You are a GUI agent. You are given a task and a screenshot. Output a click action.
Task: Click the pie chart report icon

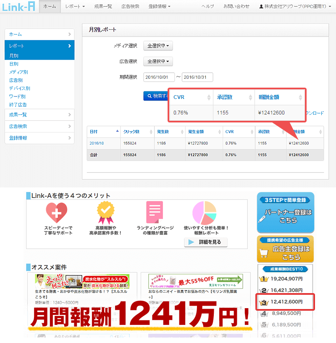(x=204, y=213)
